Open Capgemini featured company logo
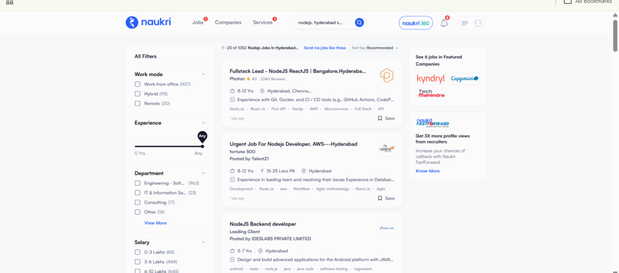The width and height of the screenshot is (619, 273). tap(465, 79)
